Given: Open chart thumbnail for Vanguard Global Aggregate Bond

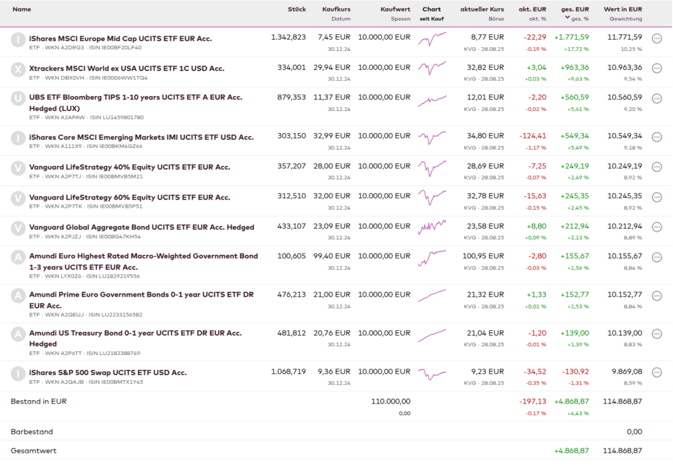Looking at the screenshot, I should pos(432,227).
